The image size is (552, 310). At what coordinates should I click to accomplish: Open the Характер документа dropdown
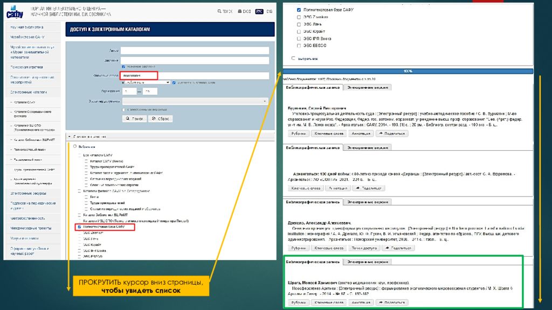click(195, 101)
